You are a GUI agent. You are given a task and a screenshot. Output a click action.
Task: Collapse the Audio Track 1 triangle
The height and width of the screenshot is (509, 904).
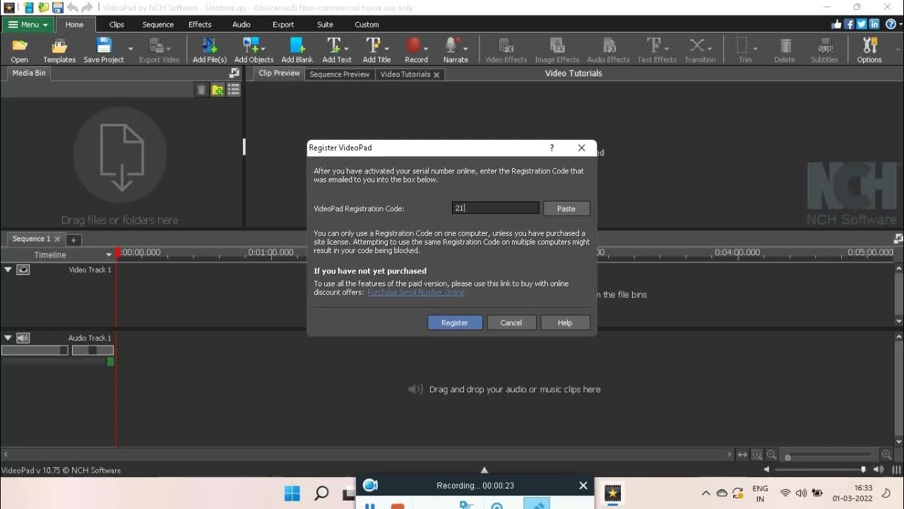click(x=8, y=338)
